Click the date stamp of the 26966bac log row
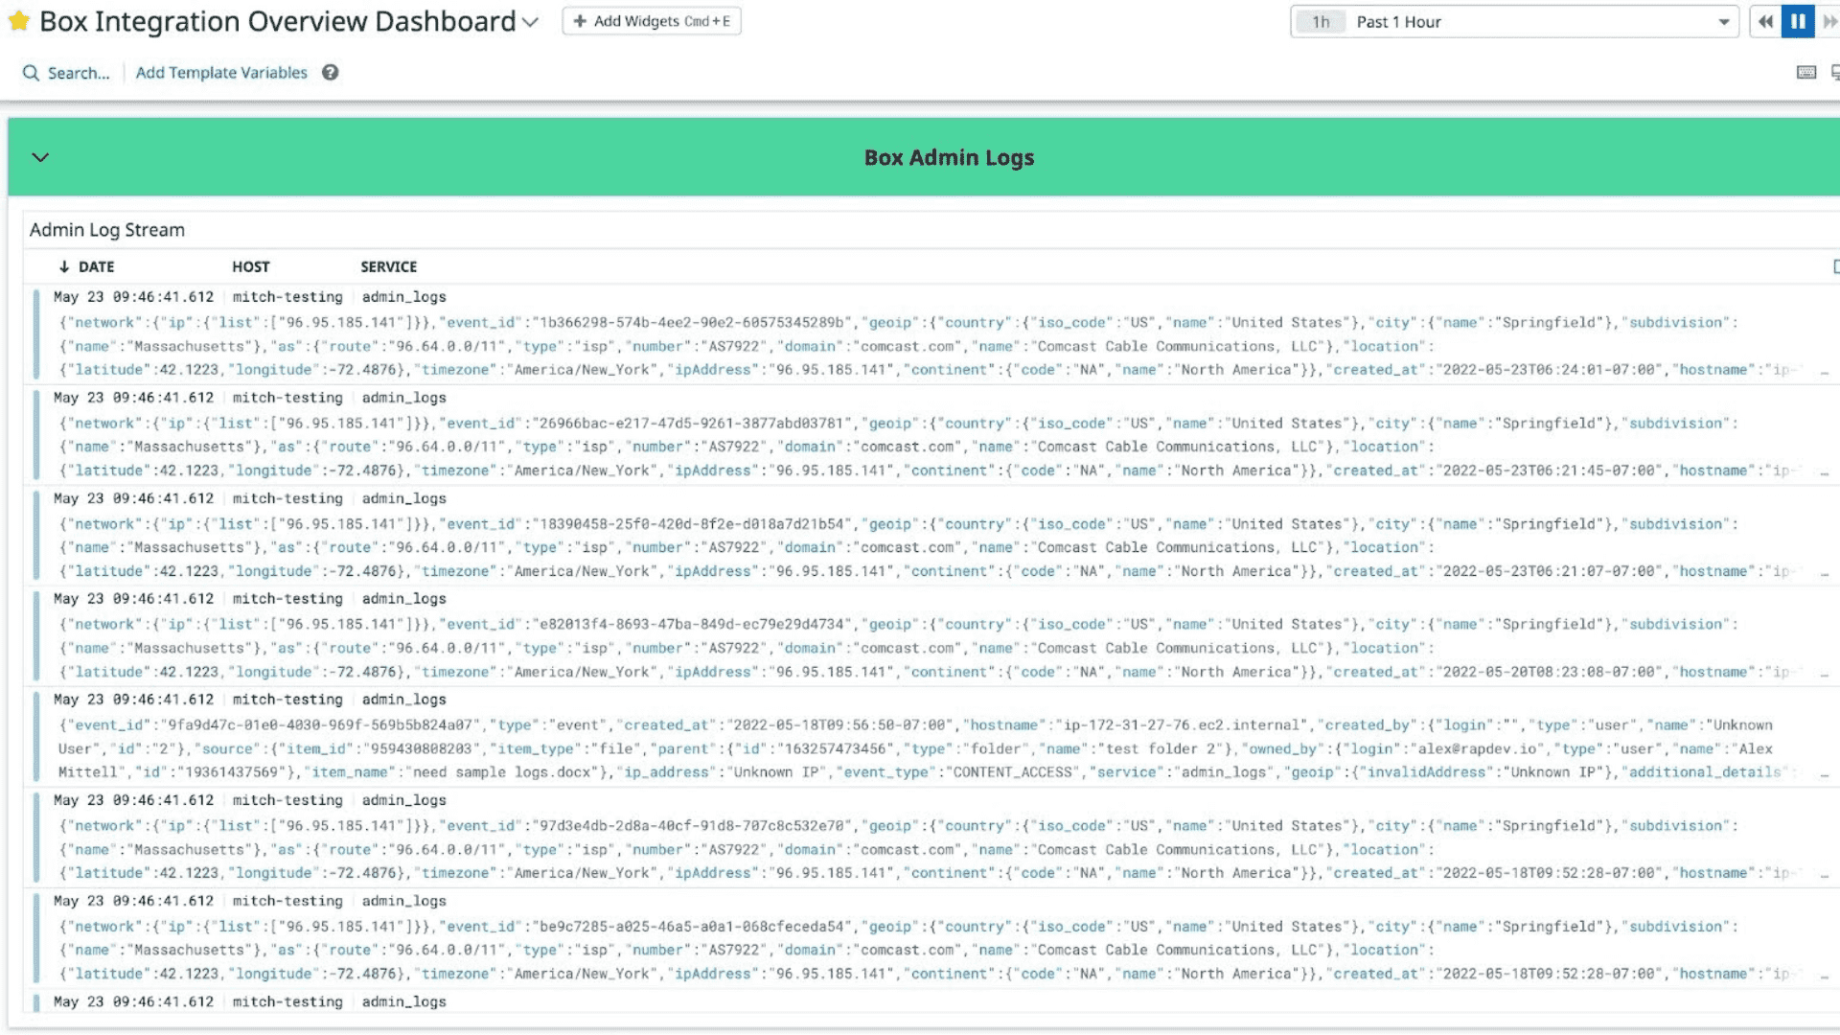 pos(133,398)
